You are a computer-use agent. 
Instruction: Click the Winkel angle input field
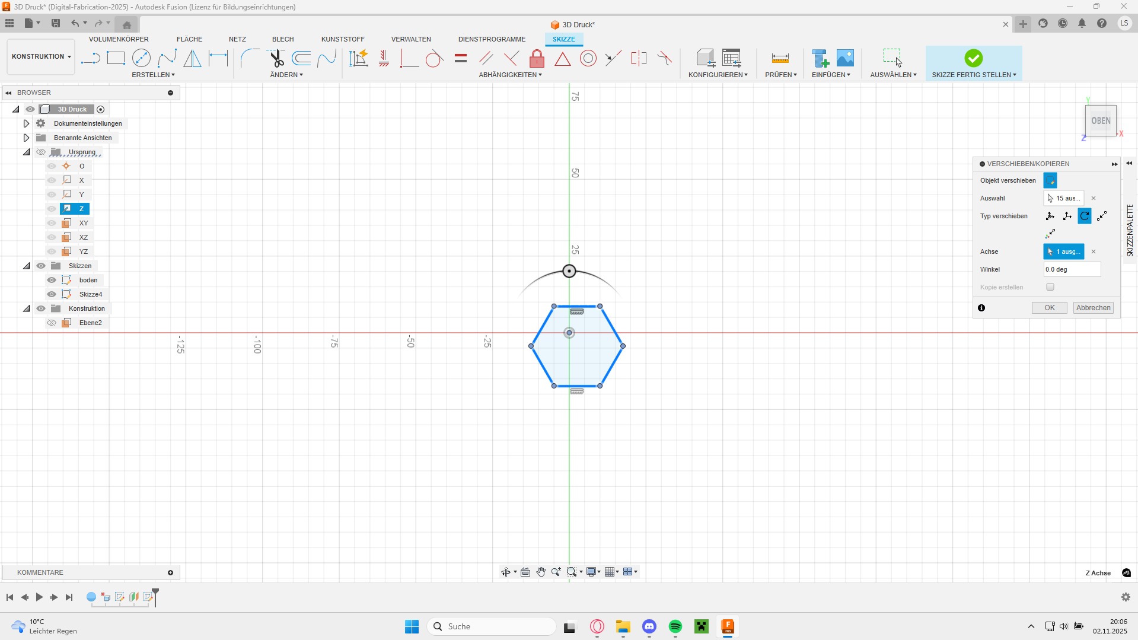(1072, 269)
